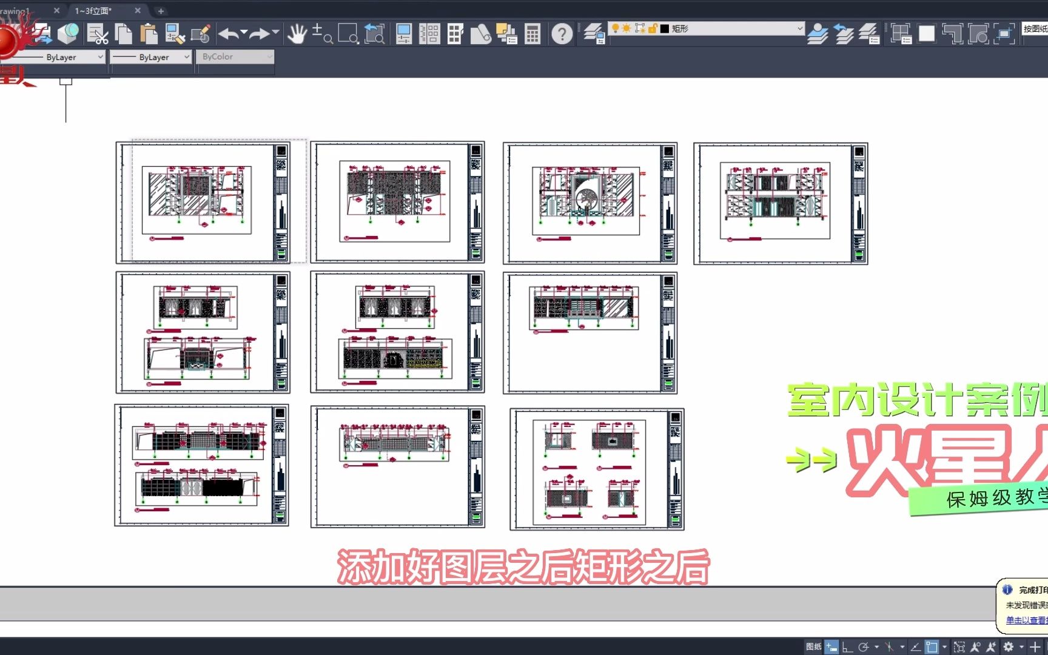The width and height of the screenshot is (1048, 655).
Task: Click the Copy clipboard icon
Action: tap(124, 33)
